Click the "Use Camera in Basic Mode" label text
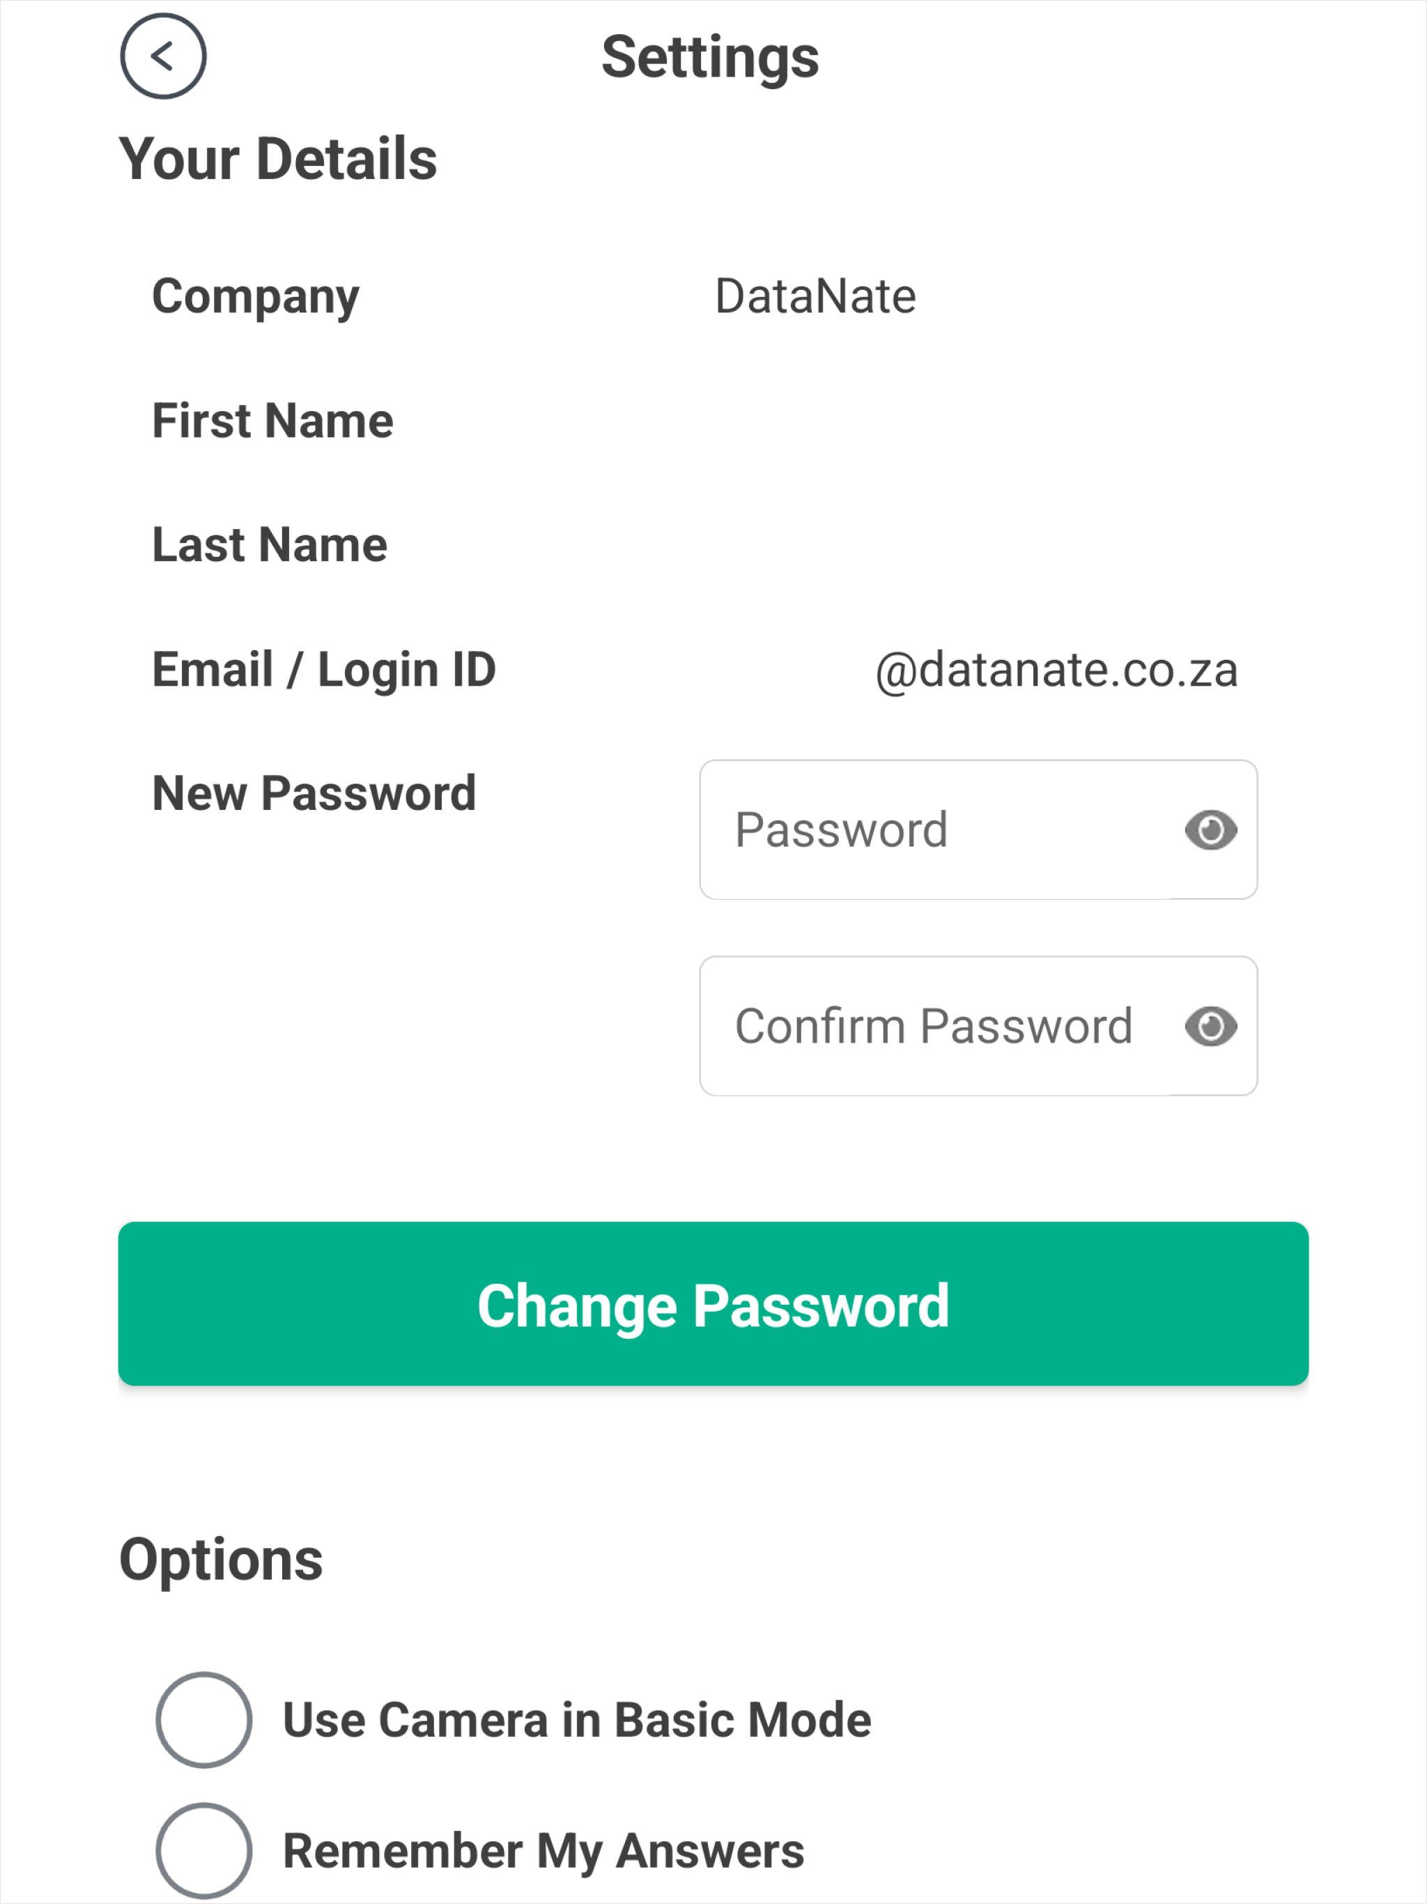Viewport: 1427px width, 1904px height. point(577,1720)
